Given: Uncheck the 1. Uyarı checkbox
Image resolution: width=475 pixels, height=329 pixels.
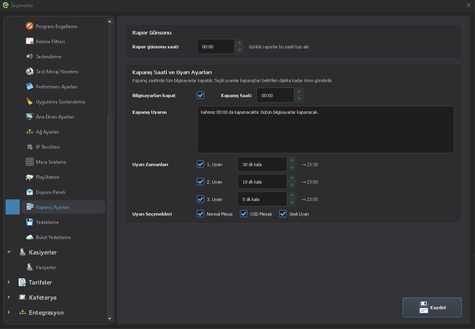Looking at the screenshot, I should point(200,164).
